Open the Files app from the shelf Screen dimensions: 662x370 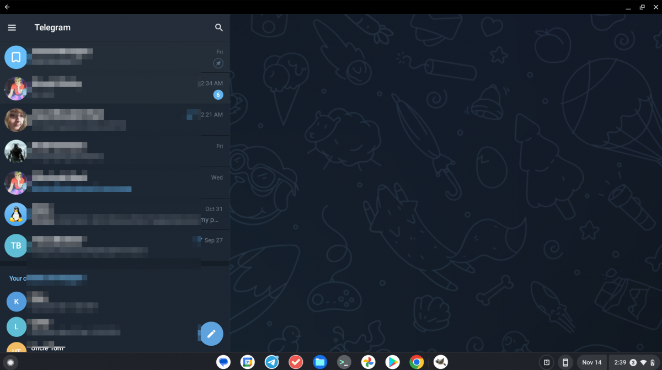pos(320,362)
